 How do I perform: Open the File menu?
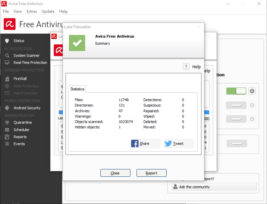(6, 11)
